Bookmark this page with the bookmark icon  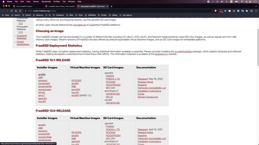pos(20,11)
